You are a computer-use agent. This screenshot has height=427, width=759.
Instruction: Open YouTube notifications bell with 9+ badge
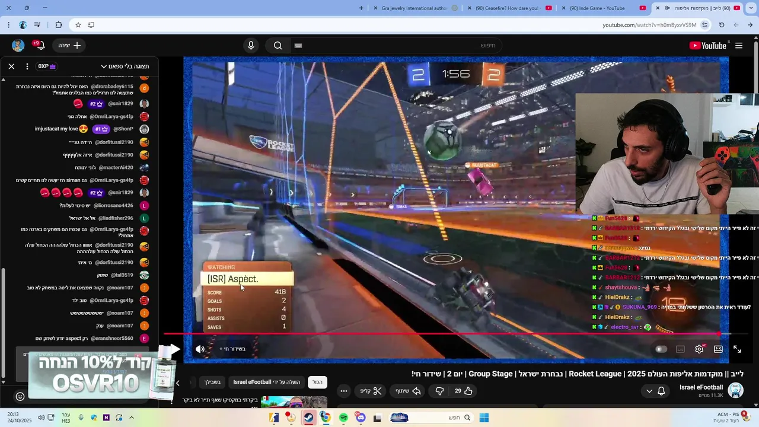[40, 46]
